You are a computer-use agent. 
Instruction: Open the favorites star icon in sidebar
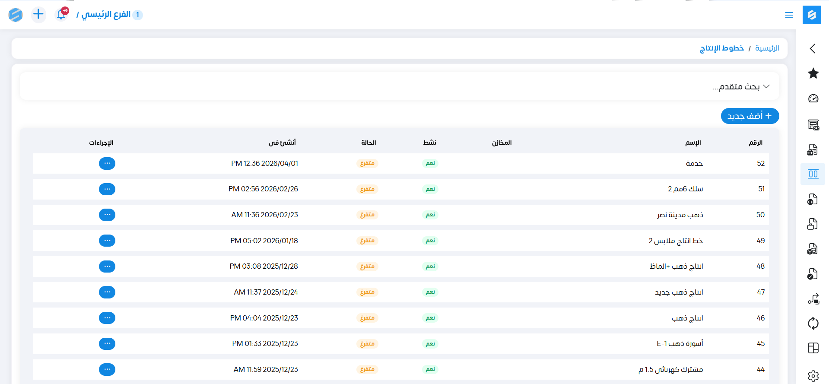(x=813, y=73)
